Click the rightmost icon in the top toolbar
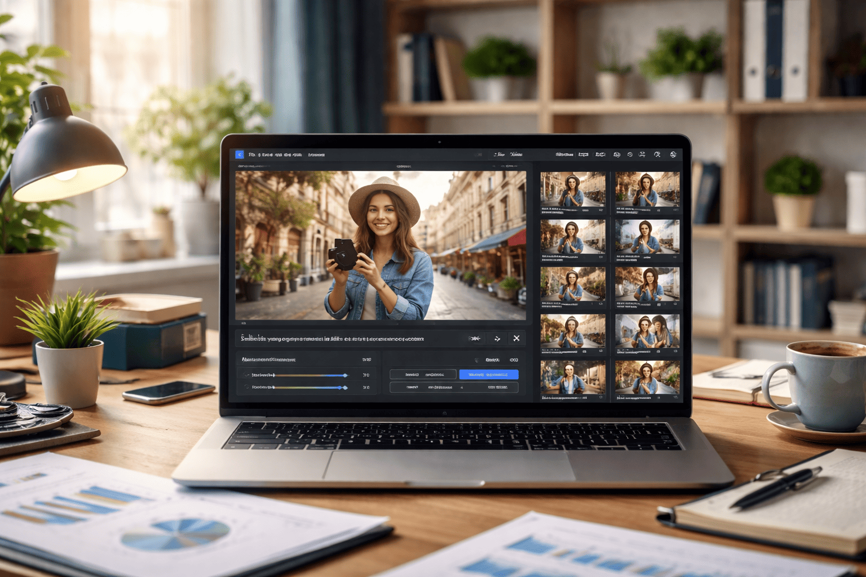866x577 pixels. pos(673,154)
